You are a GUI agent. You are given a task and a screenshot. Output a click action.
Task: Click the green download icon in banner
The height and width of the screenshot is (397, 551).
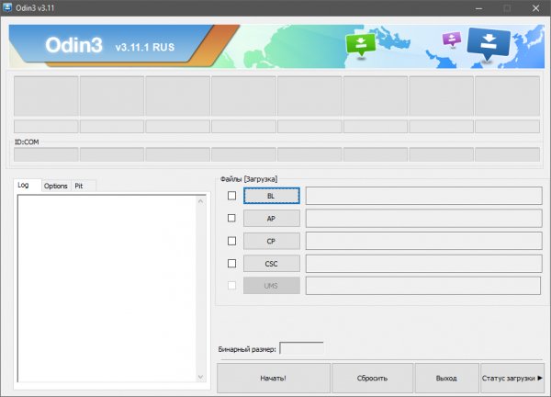[361, 45]
